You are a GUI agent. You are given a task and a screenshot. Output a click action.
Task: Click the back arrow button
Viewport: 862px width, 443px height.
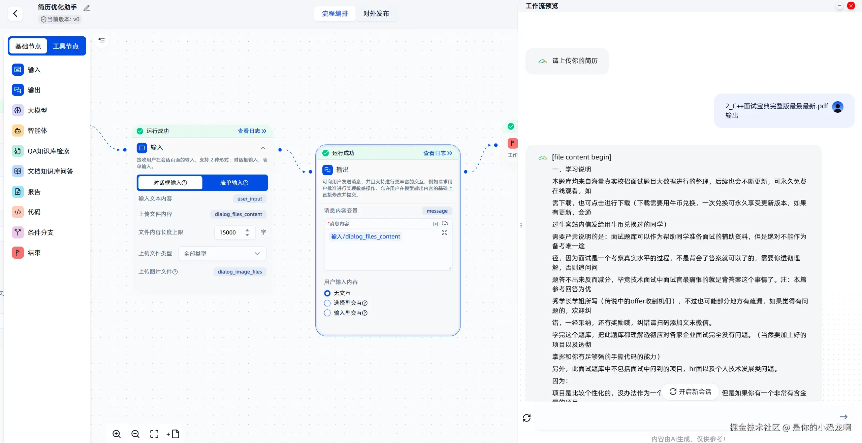point(15,13)
